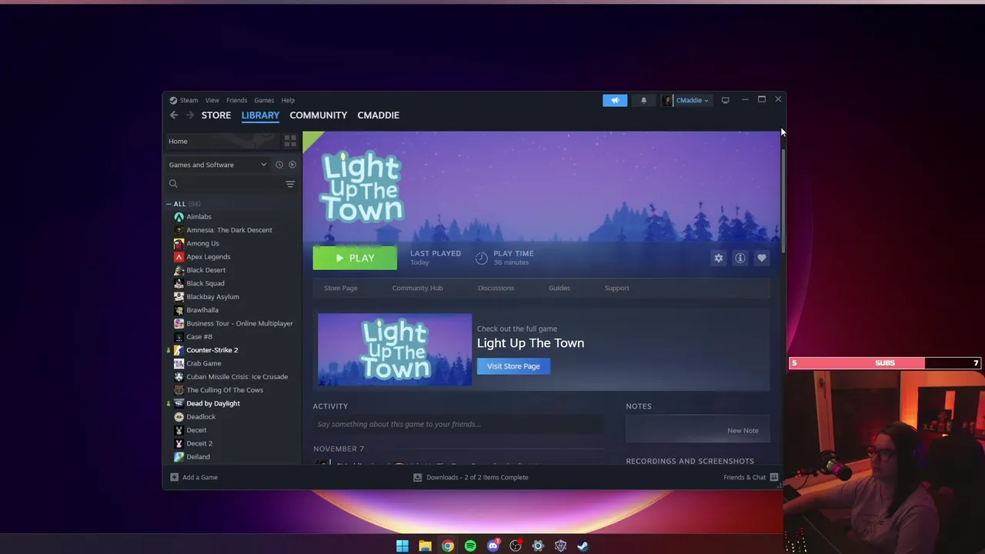The height and width of the screenshot is (554, 985).
Task: Open Discord from taskbar
Action: pyautogui.click(x=493, y=546)
